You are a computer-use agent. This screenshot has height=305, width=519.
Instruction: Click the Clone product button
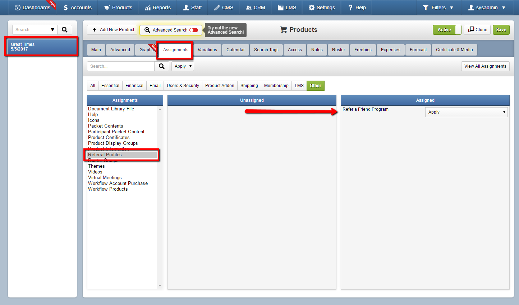pos(477,30)
